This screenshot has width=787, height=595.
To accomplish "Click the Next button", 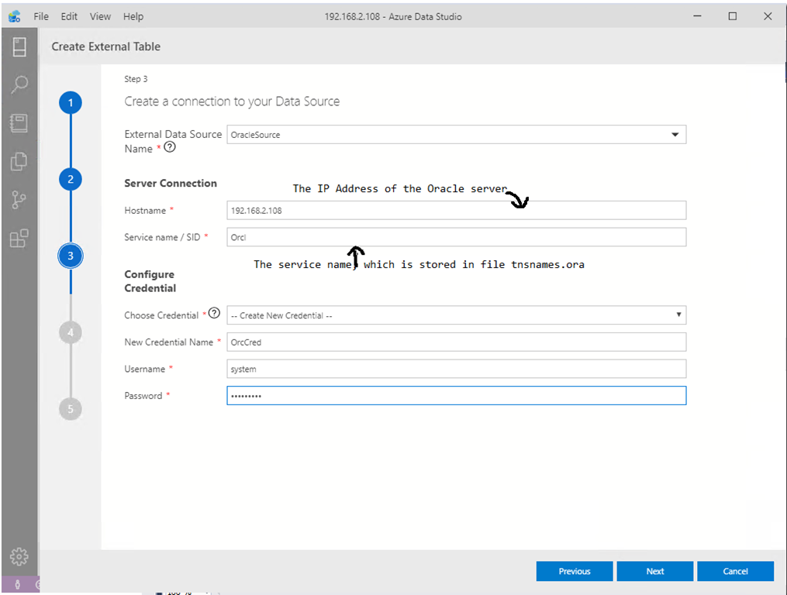I will tap(655, 571).
